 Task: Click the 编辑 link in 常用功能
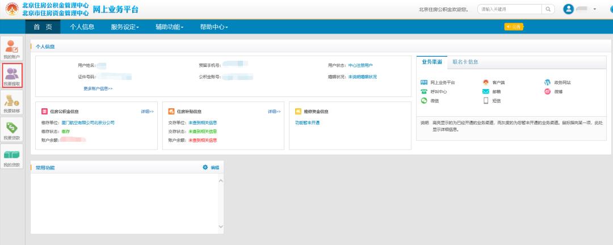(x=215, y=168)
